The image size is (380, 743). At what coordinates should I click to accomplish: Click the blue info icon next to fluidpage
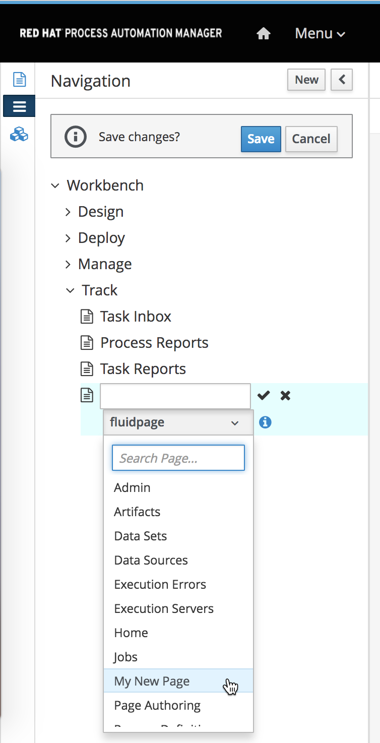pos(265,422)
